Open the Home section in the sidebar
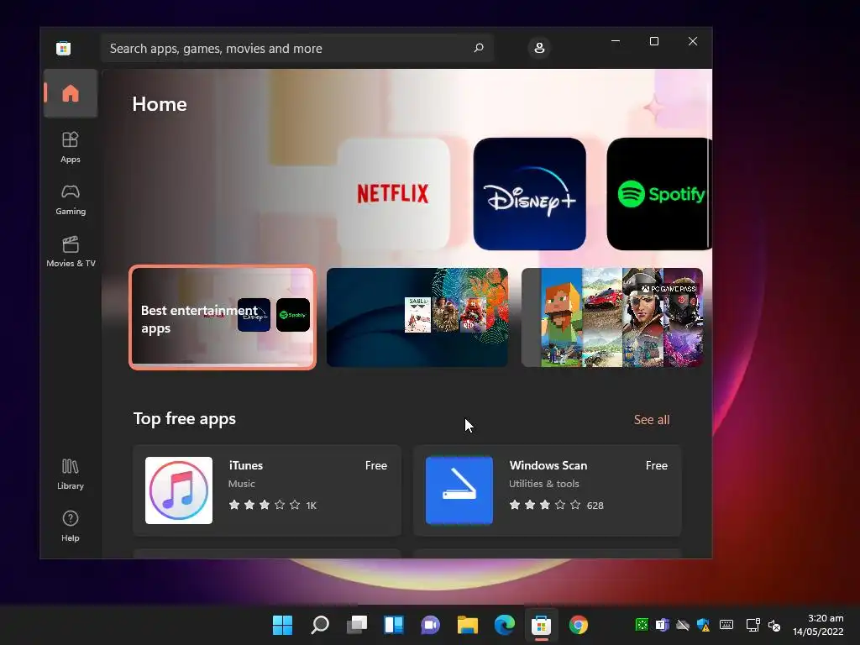 pyautogui.click(x=71, y=93)
